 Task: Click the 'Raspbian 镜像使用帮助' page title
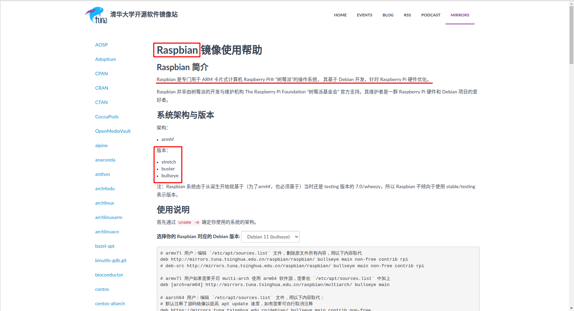(x=209, y=50)
